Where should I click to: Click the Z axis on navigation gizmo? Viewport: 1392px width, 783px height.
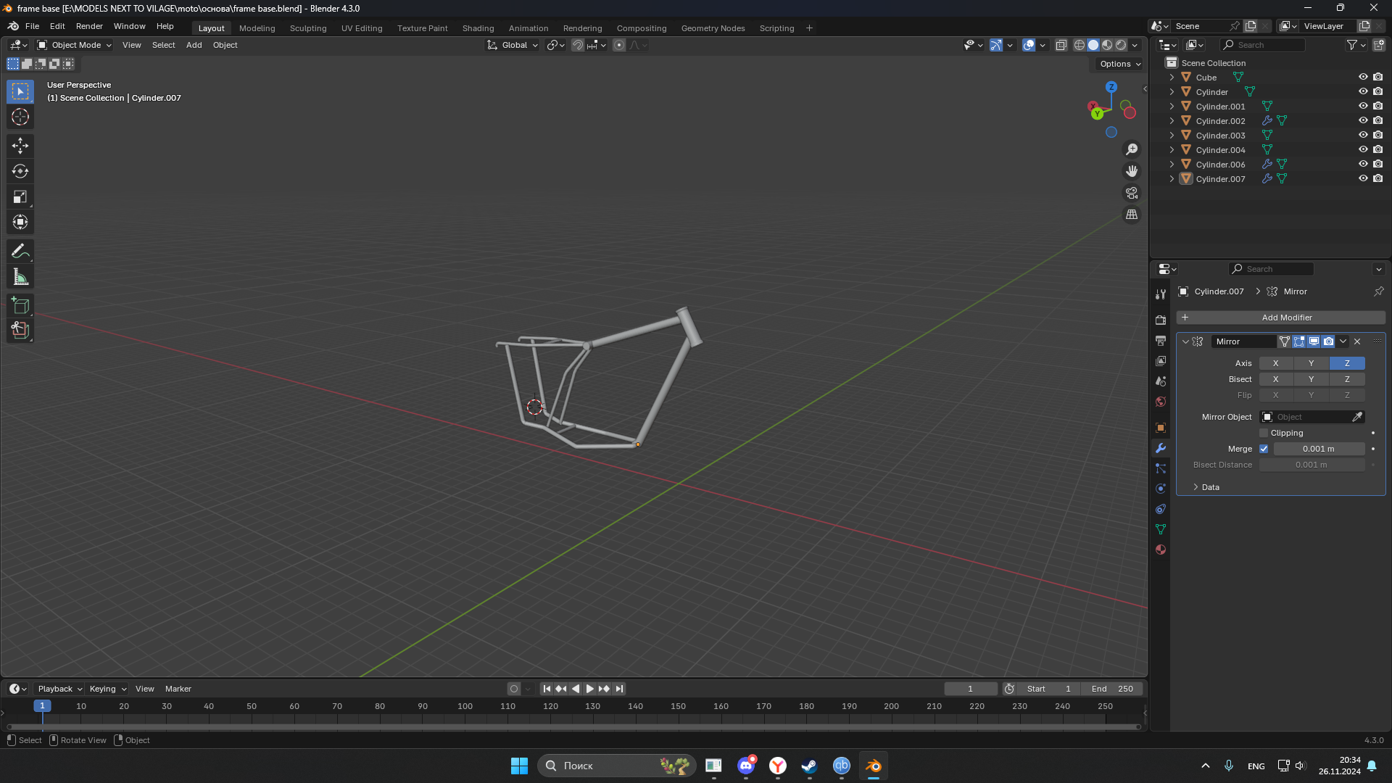click(1111, 87)
